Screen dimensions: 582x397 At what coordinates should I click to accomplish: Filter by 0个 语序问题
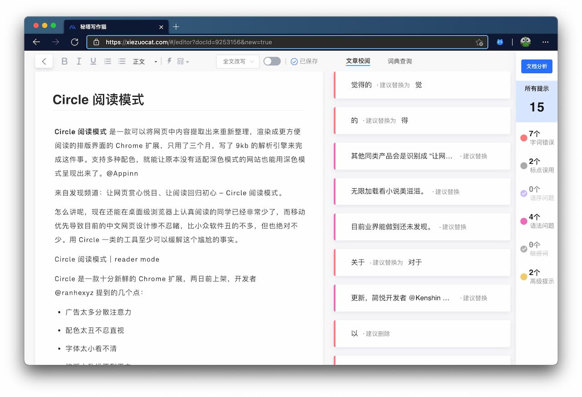coord(537,193)
